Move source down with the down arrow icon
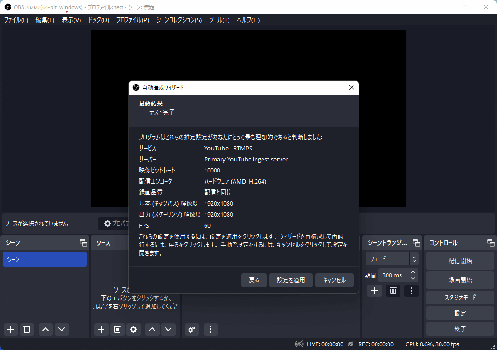 [x=168, y=329]
